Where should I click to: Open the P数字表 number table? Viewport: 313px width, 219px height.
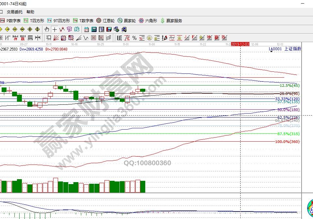pyautogui.click(x=10, y=21)
